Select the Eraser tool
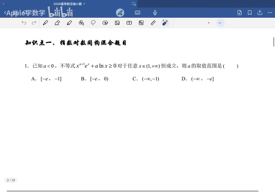The width and height of the screenshot is (275, 192). (57, 23)
